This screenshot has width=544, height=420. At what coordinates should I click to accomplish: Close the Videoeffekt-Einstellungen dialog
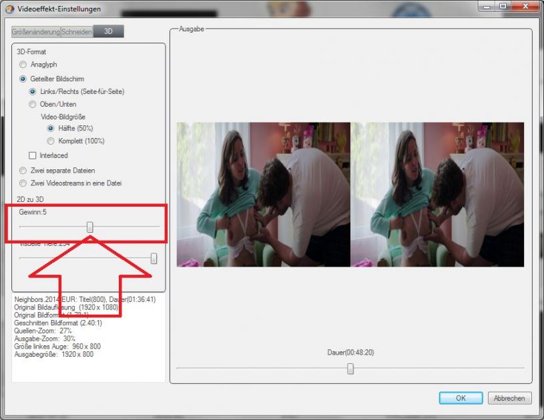(525, 7)
